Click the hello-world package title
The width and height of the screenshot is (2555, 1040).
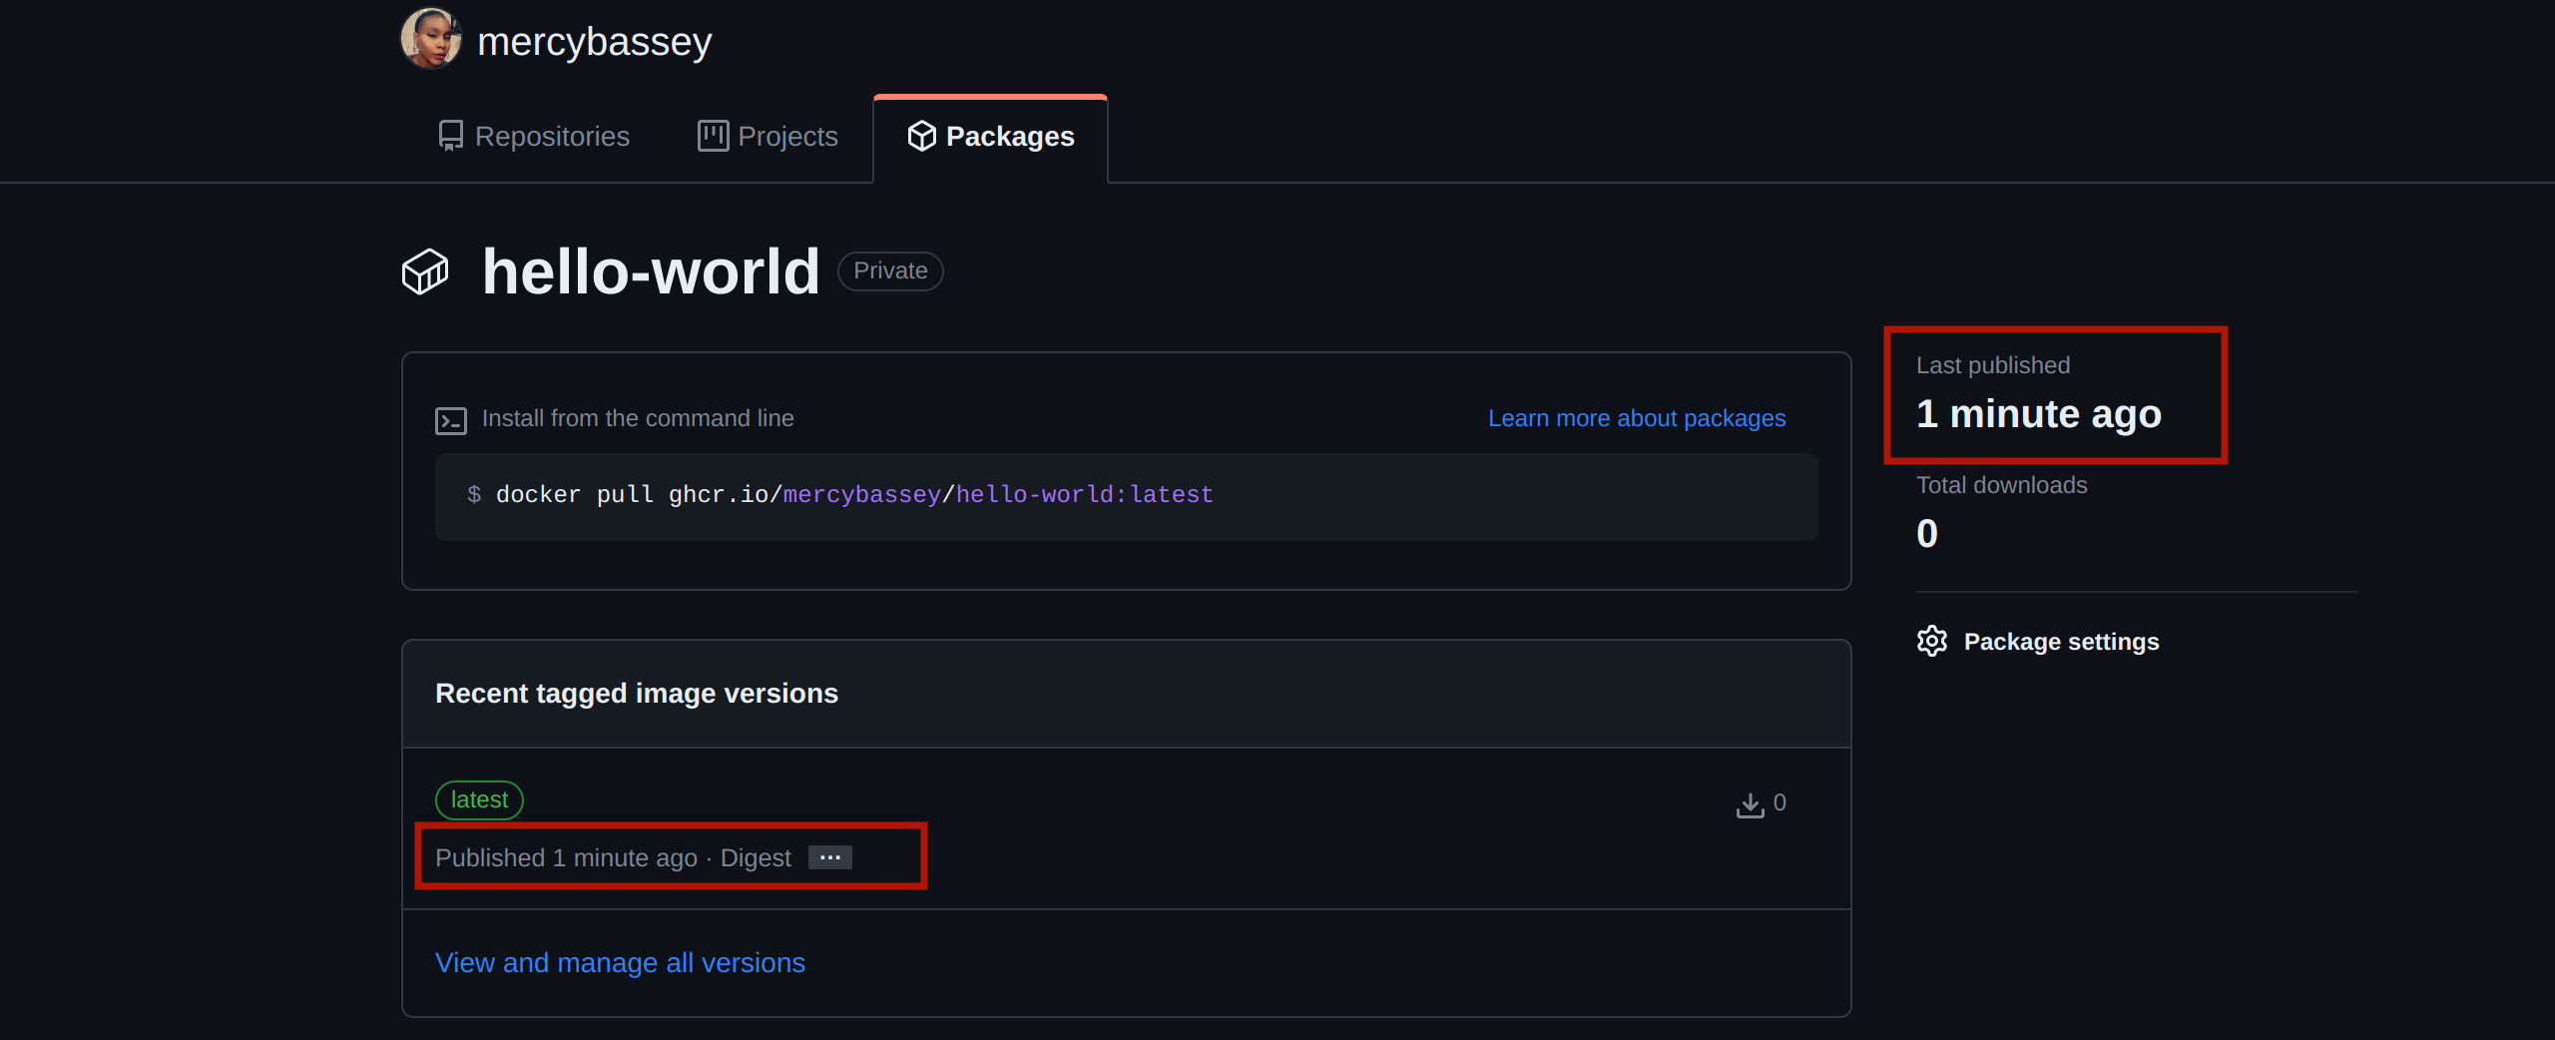[651, 271]
